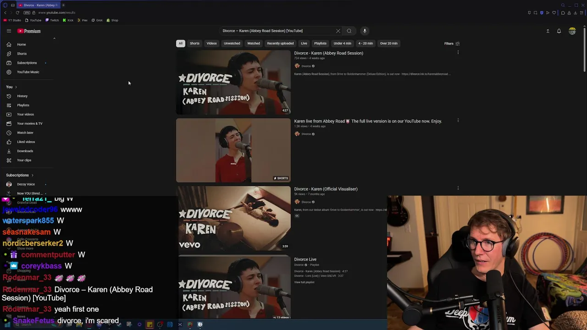Toggle the VPN badge in address bar
This screenshot has width=587, height=330.
(x=27, y=12)
